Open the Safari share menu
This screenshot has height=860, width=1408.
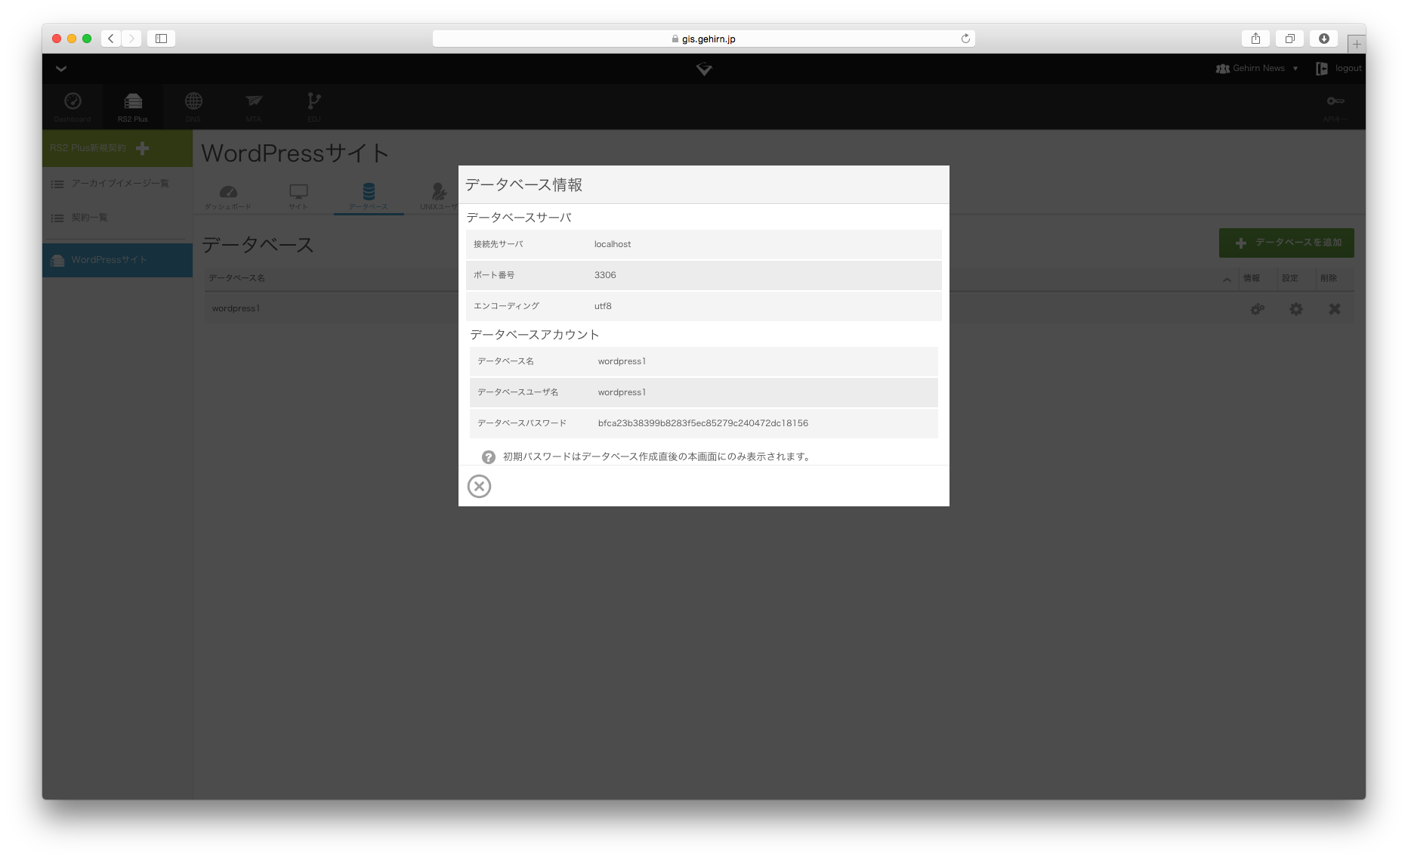(x=1255, y=39)
